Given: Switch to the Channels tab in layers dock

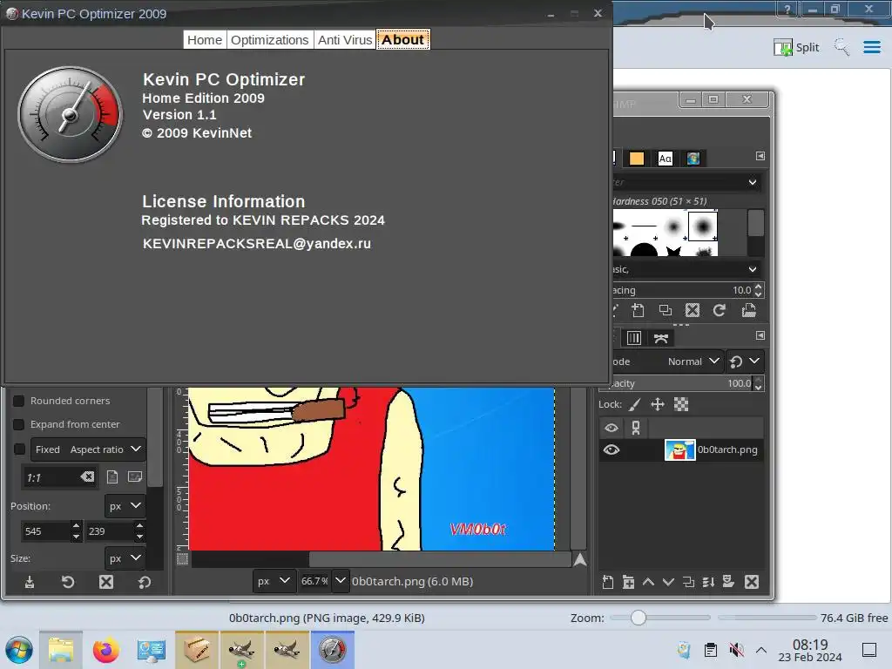Looking at the screenshot, I should pos(634,338).
